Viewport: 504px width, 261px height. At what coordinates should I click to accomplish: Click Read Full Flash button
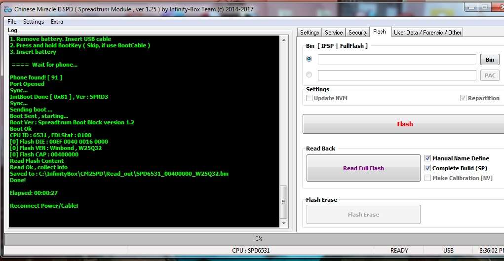click(363, 168)
